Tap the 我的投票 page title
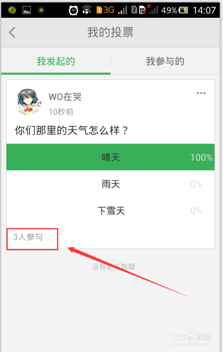 pyautogui.click(x=111, y=32)
